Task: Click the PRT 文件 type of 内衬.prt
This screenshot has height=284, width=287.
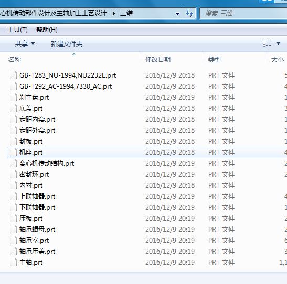Action: pos(221,185)
